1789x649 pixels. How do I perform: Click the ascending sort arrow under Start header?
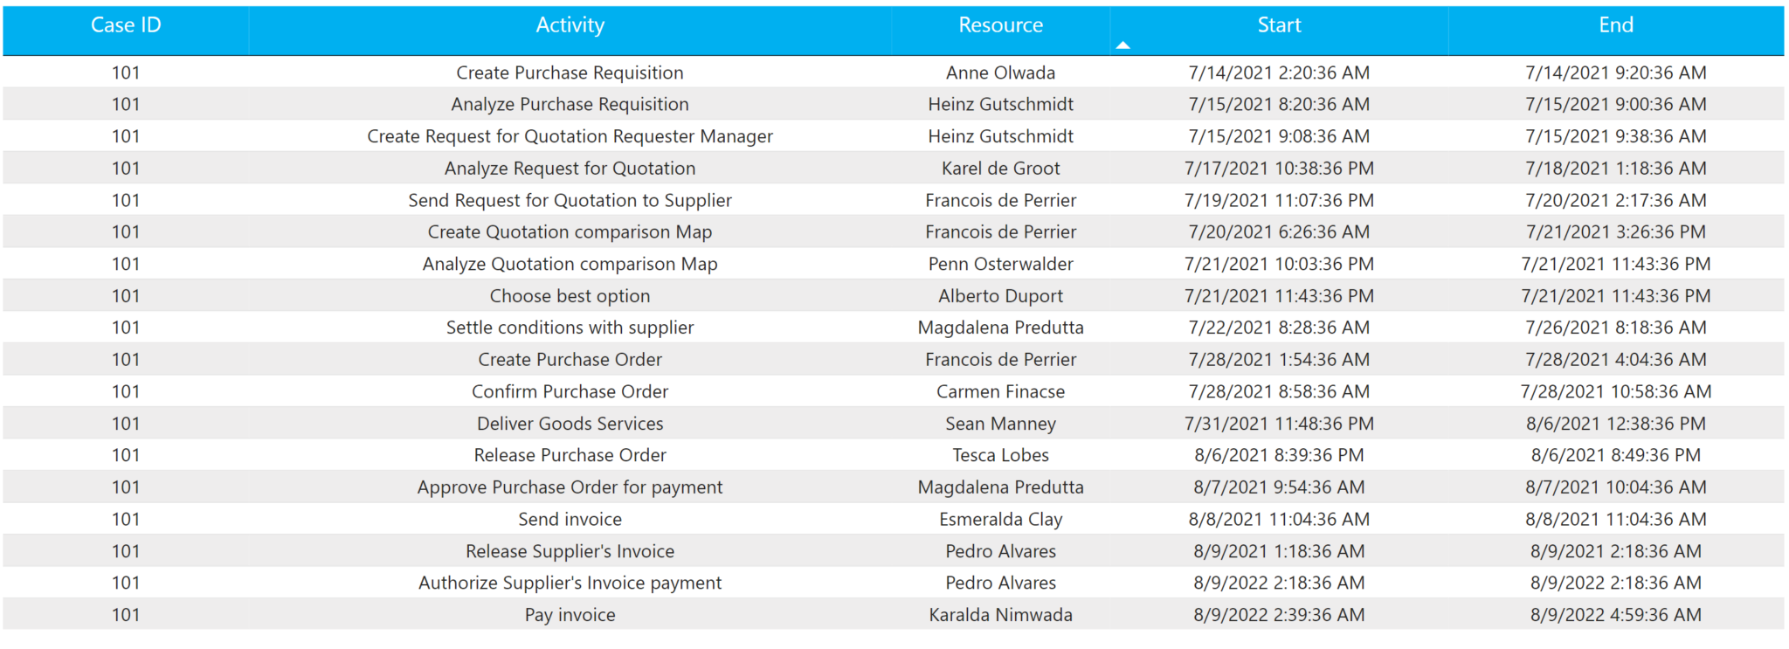[x=1123, y=45]
